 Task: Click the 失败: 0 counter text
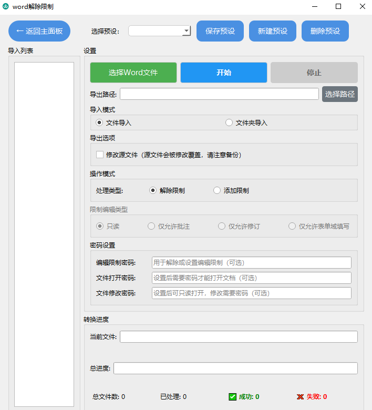coord(317,397)
